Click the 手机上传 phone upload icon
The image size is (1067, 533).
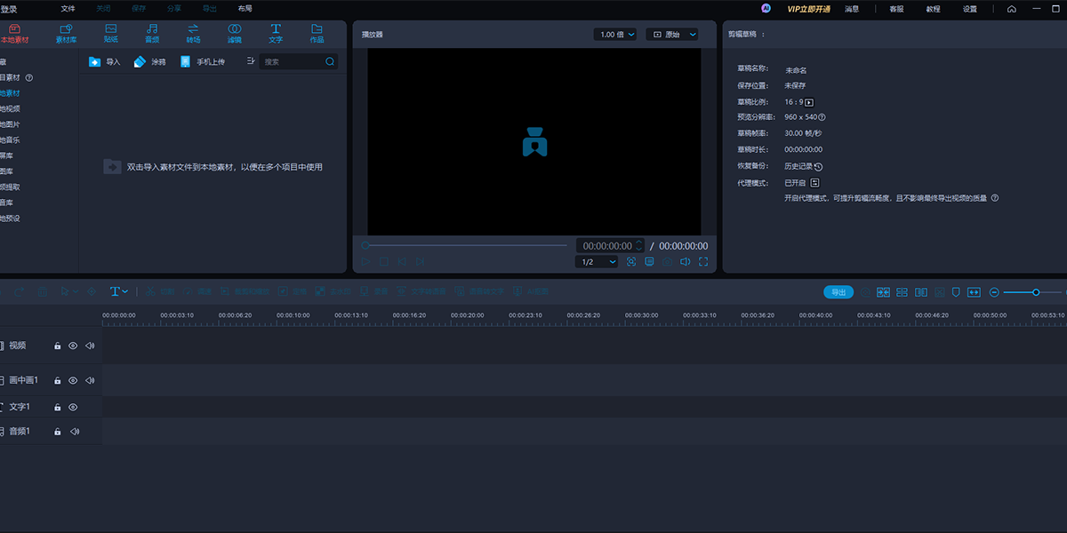186,62
